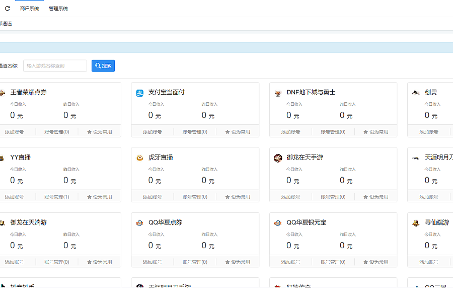Open 账号管理(0) on 御龙在天端游 card
The height and width of the screenshot is (302, 453).
pyautogui.click(x=56, y=262)
